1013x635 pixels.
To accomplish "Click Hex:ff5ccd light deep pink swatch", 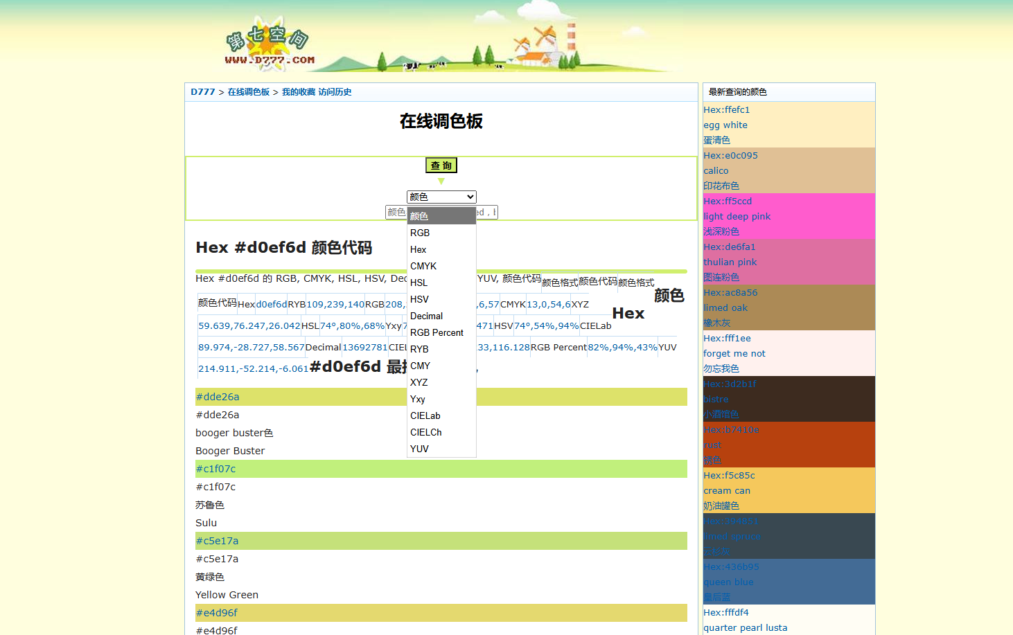I will (x=728, y=202).
